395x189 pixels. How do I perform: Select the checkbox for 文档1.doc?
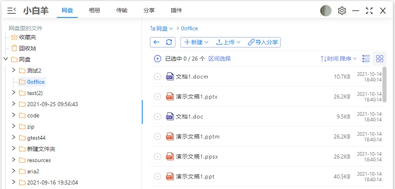click(x=157, y=116)
